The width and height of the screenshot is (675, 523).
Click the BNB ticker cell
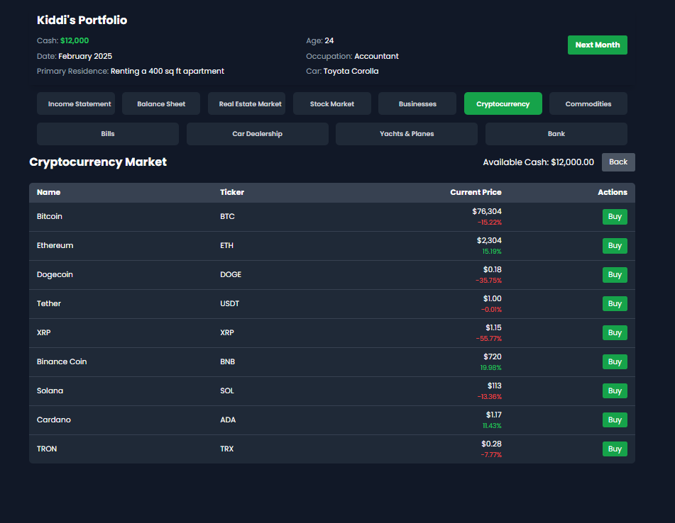(227, 361)
